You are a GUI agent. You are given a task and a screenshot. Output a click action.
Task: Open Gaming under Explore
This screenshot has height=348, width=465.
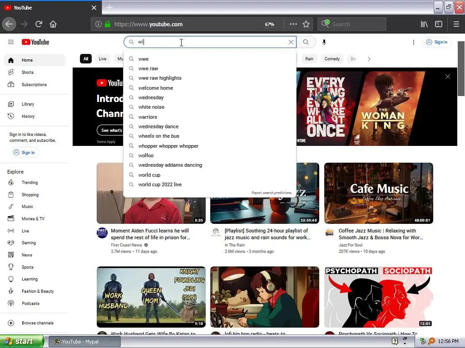click(x=35, y=243)
